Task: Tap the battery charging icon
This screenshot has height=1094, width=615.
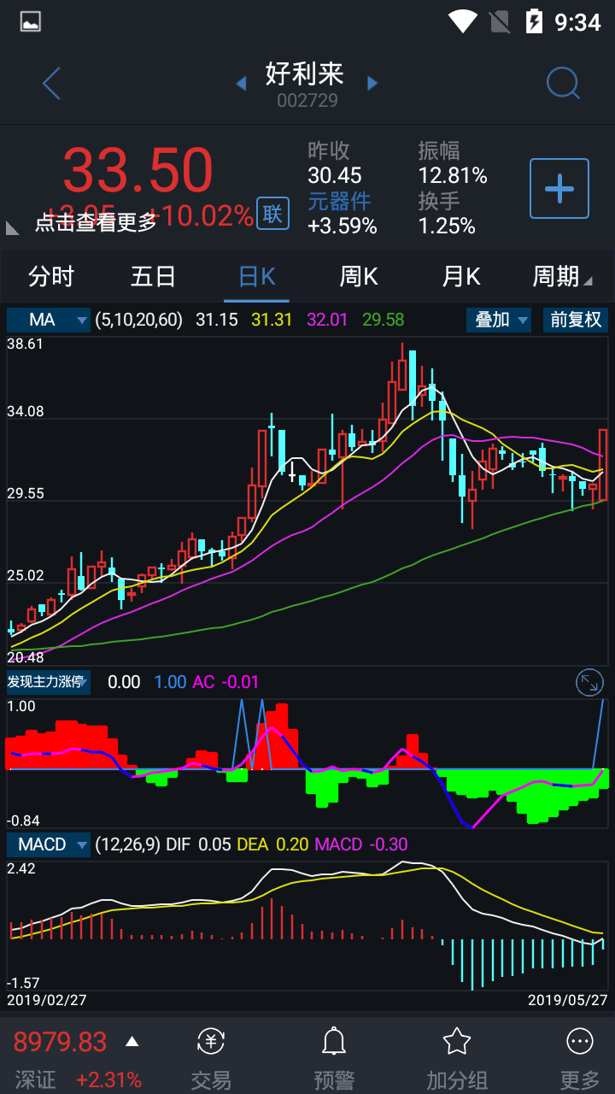Action: tap(534, 21)
